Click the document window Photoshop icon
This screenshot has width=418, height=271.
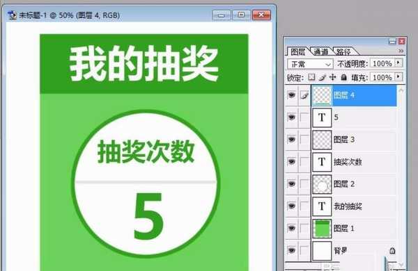[x=12, y=15]
